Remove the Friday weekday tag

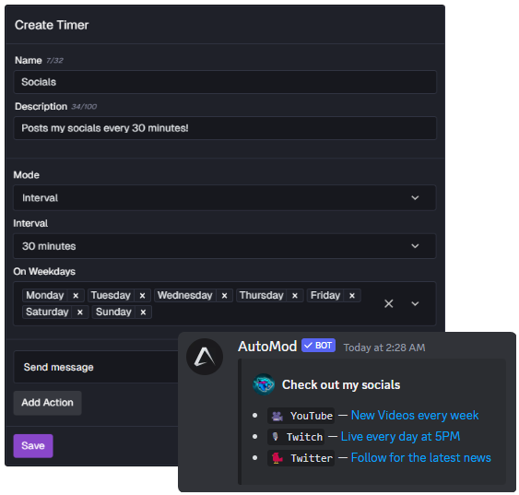coord(352,296)
